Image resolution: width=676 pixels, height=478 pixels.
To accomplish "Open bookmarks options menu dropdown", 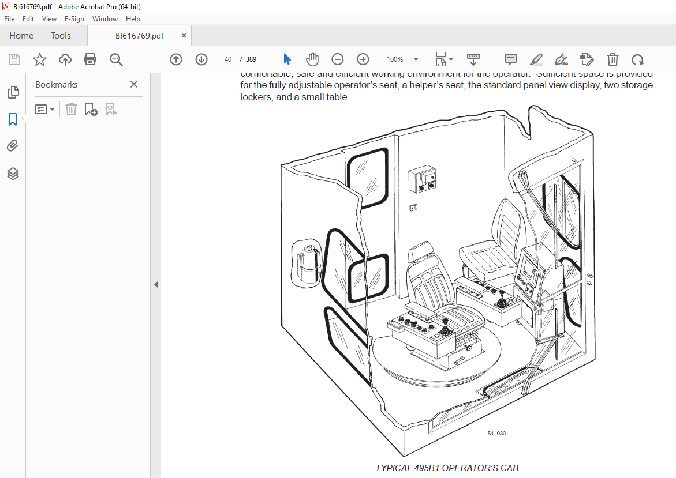I will [x=44, y=110].
